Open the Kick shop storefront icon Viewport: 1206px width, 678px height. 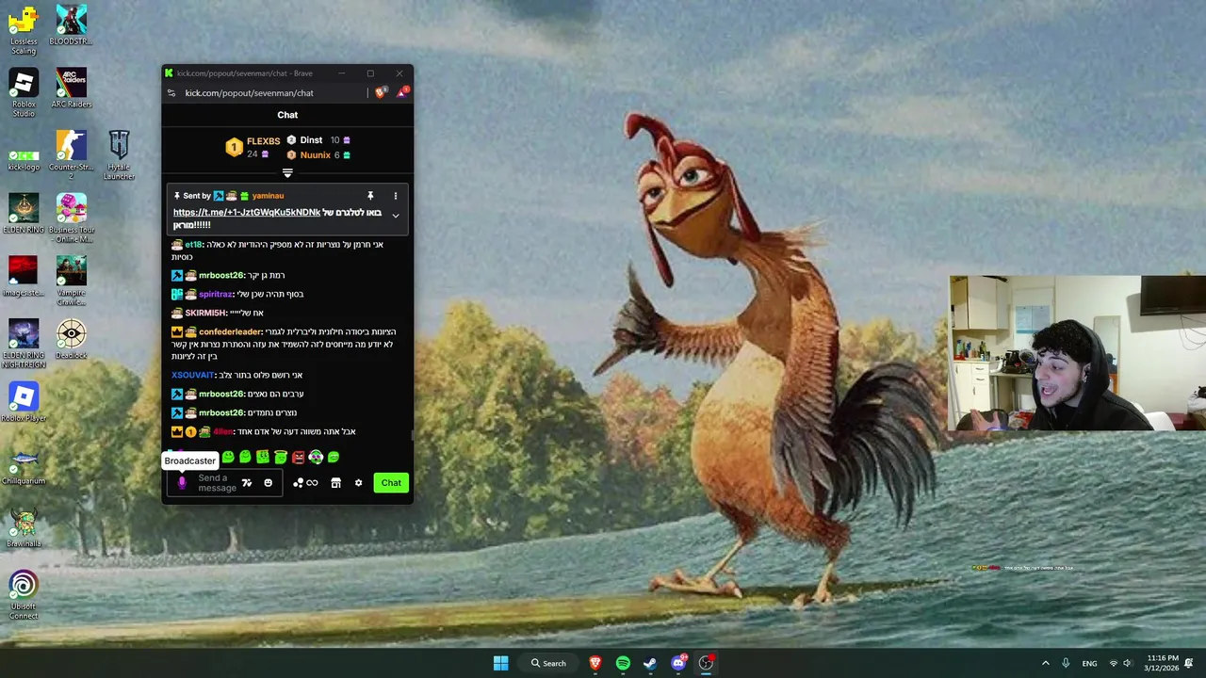click(x=335, y=483)
